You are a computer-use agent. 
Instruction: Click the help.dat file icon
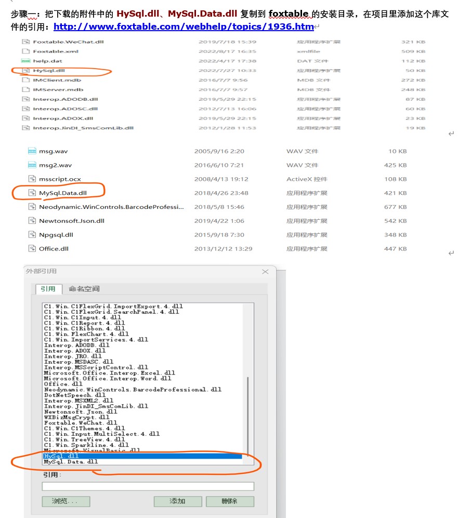pos(26,61)
